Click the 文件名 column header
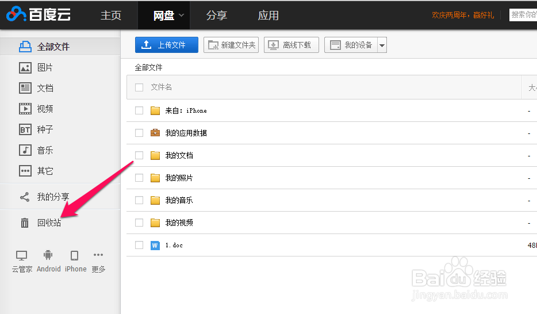 [x=162, y=87]
